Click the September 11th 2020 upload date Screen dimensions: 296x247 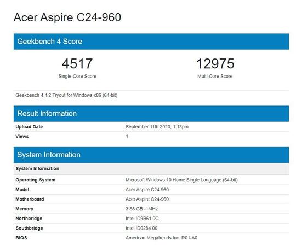pyautogui.click(x=157, y=127)
